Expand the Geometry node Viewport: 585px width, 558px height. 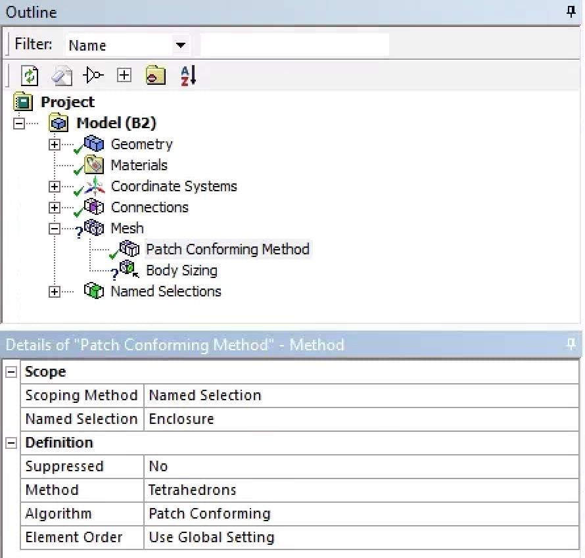[x=55, y=145]
